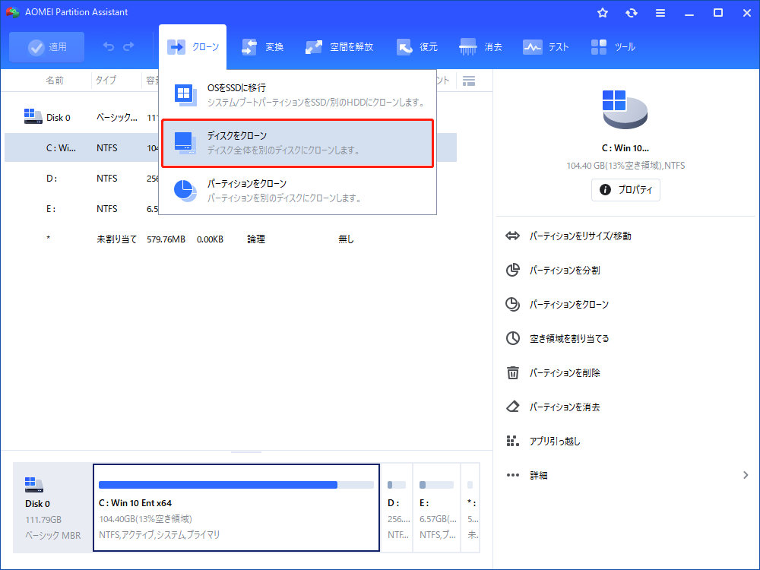
Task: Select the E: partition block in disk map
Action: coord(437,508)
